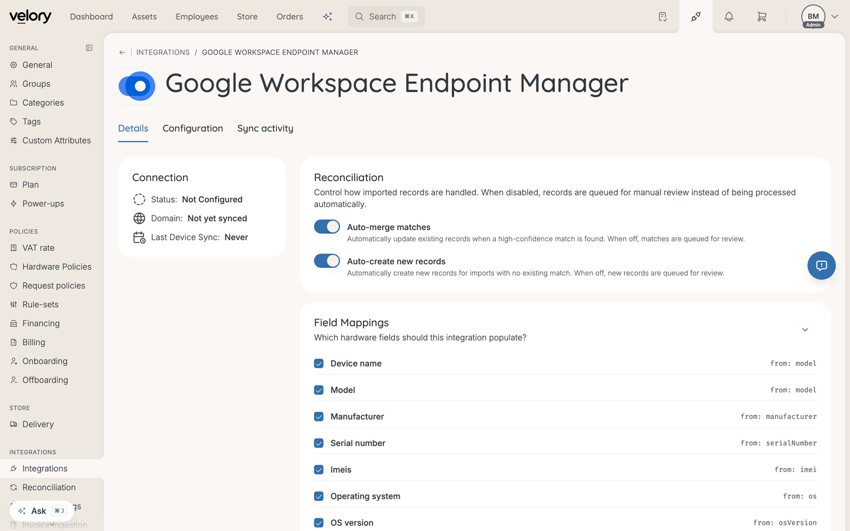This screenshot has height=531, width=850.
Task: Select the Details tab
Action: click(133, 129)
